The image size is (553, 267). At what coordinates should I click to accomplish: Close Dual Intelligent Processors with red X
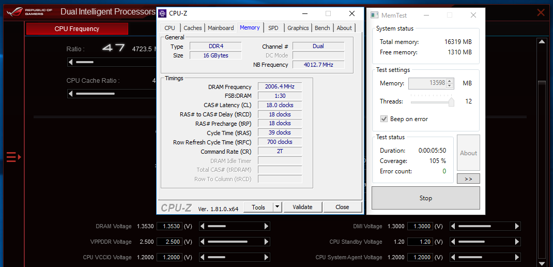pyautogui.click(x=541, y=13)
